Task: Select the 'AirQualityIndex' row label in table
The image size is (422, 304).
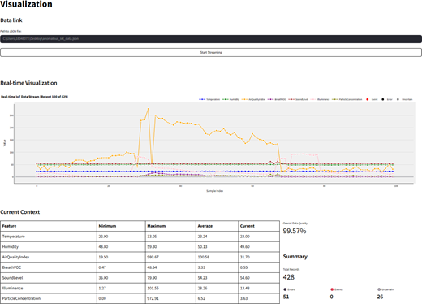Action: pyautogui.click(x=15, y=257)
